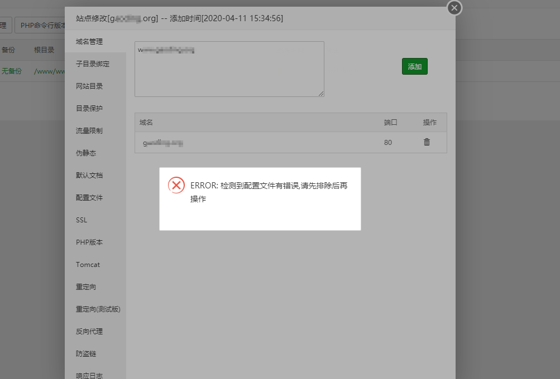
Task: Close the site modification dialog
Action: 454,8
